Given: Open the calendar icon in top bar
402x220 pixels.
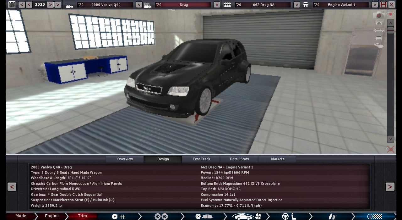Looking at the screenshot, I should tap(12, 5).
